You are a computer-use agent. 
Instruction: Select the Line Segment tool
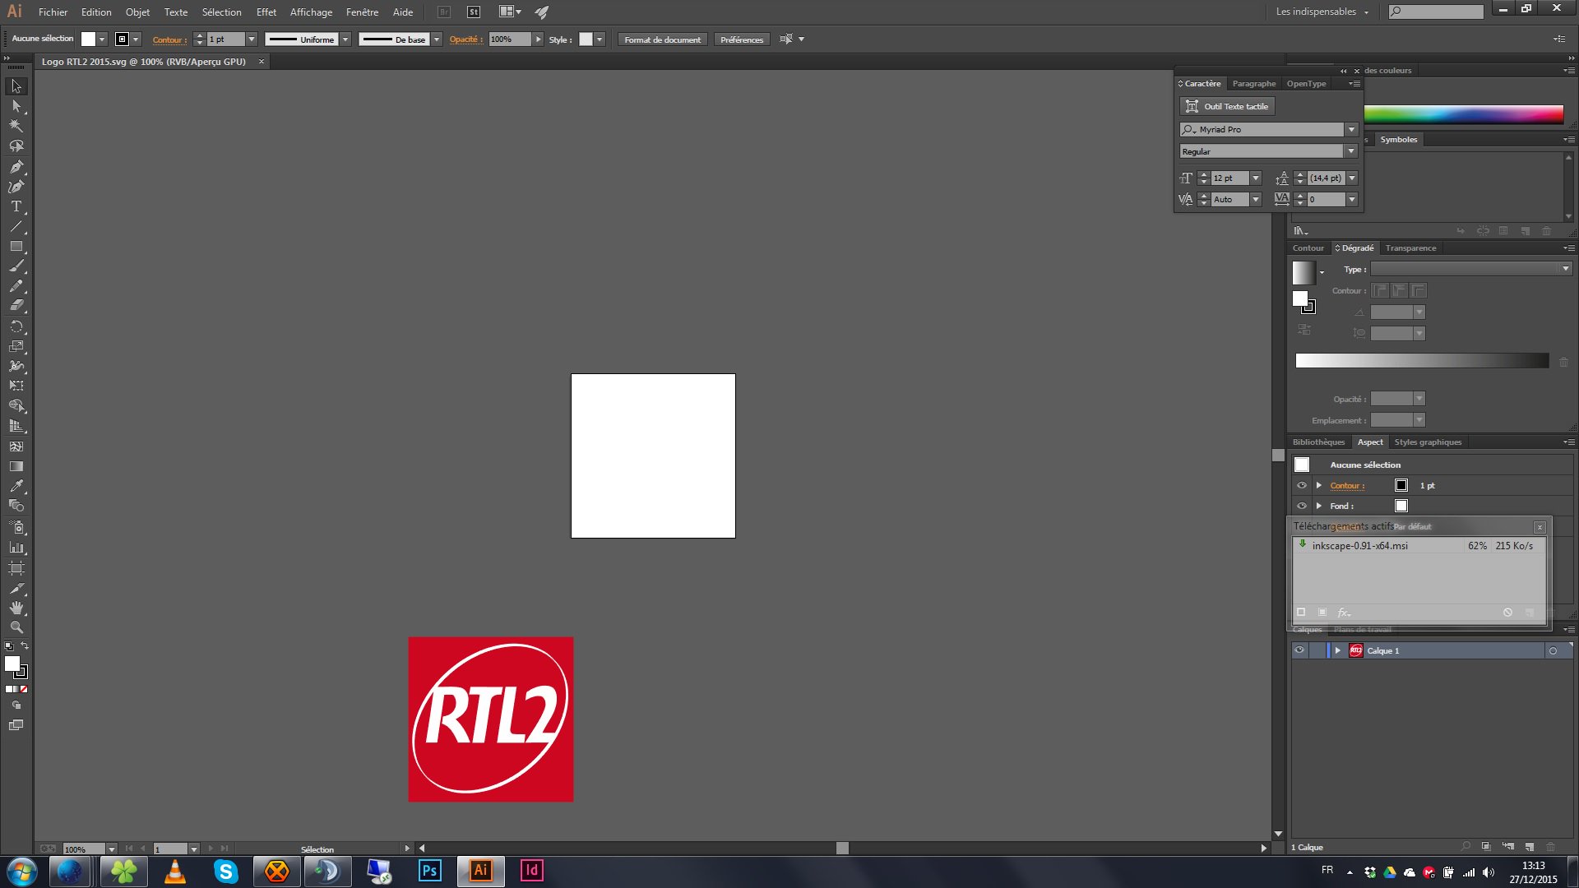coord(16,227)
